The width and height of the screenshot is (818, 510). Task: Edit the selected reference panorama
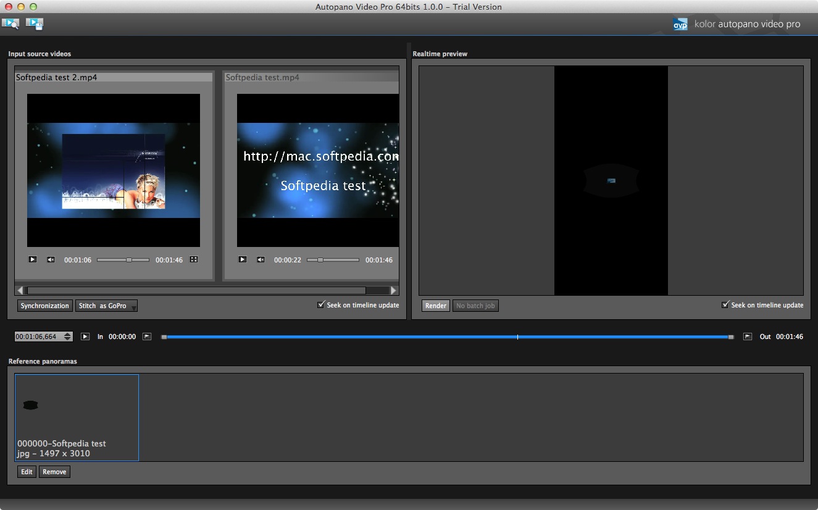[x=27, y=472]
